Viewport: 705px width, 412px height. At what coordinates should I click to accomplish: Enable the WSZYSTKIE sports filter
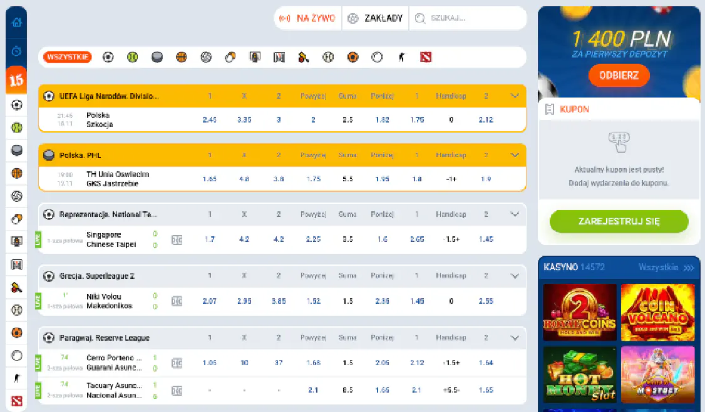[x=67, y=57]
